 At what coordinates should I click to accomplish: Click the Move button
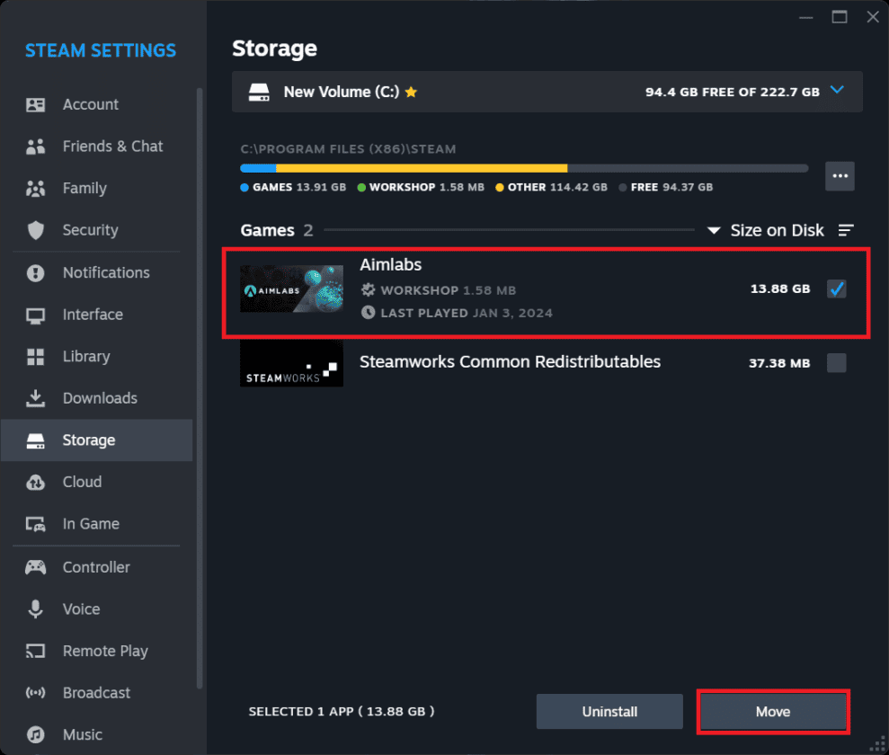point(772,711)
